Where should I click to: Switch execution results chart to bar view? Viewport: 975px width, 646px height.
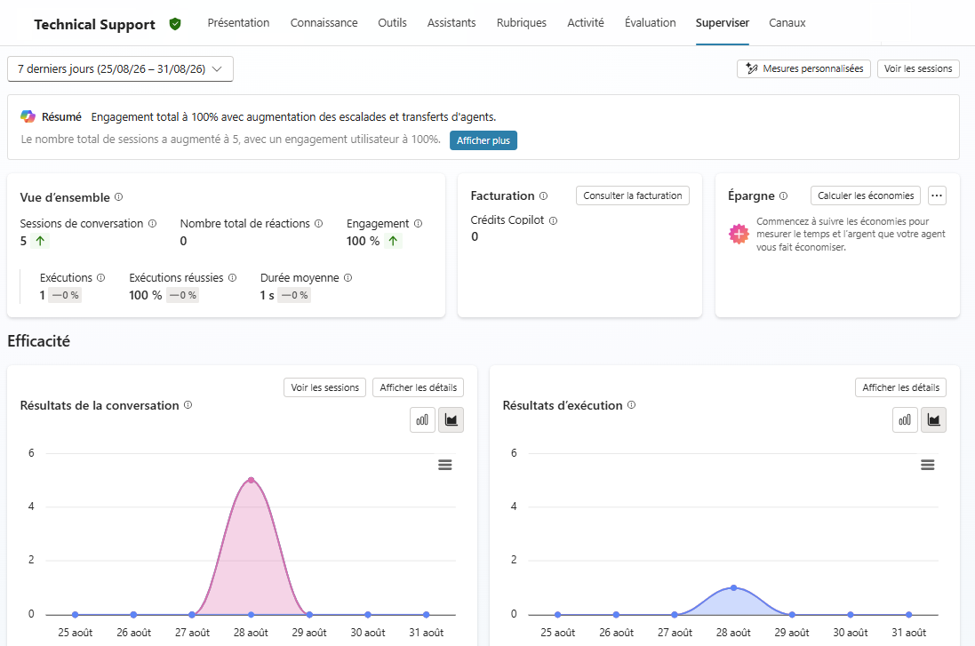pyautogui.click(x=905, y=419)
